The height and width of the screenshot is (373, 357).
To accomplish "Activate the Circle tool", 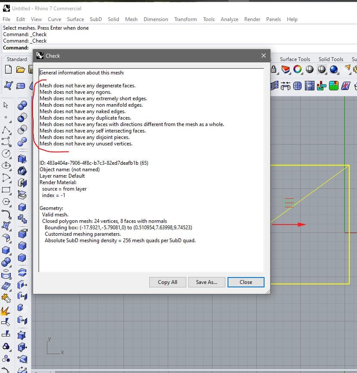I will pos(6,154).
